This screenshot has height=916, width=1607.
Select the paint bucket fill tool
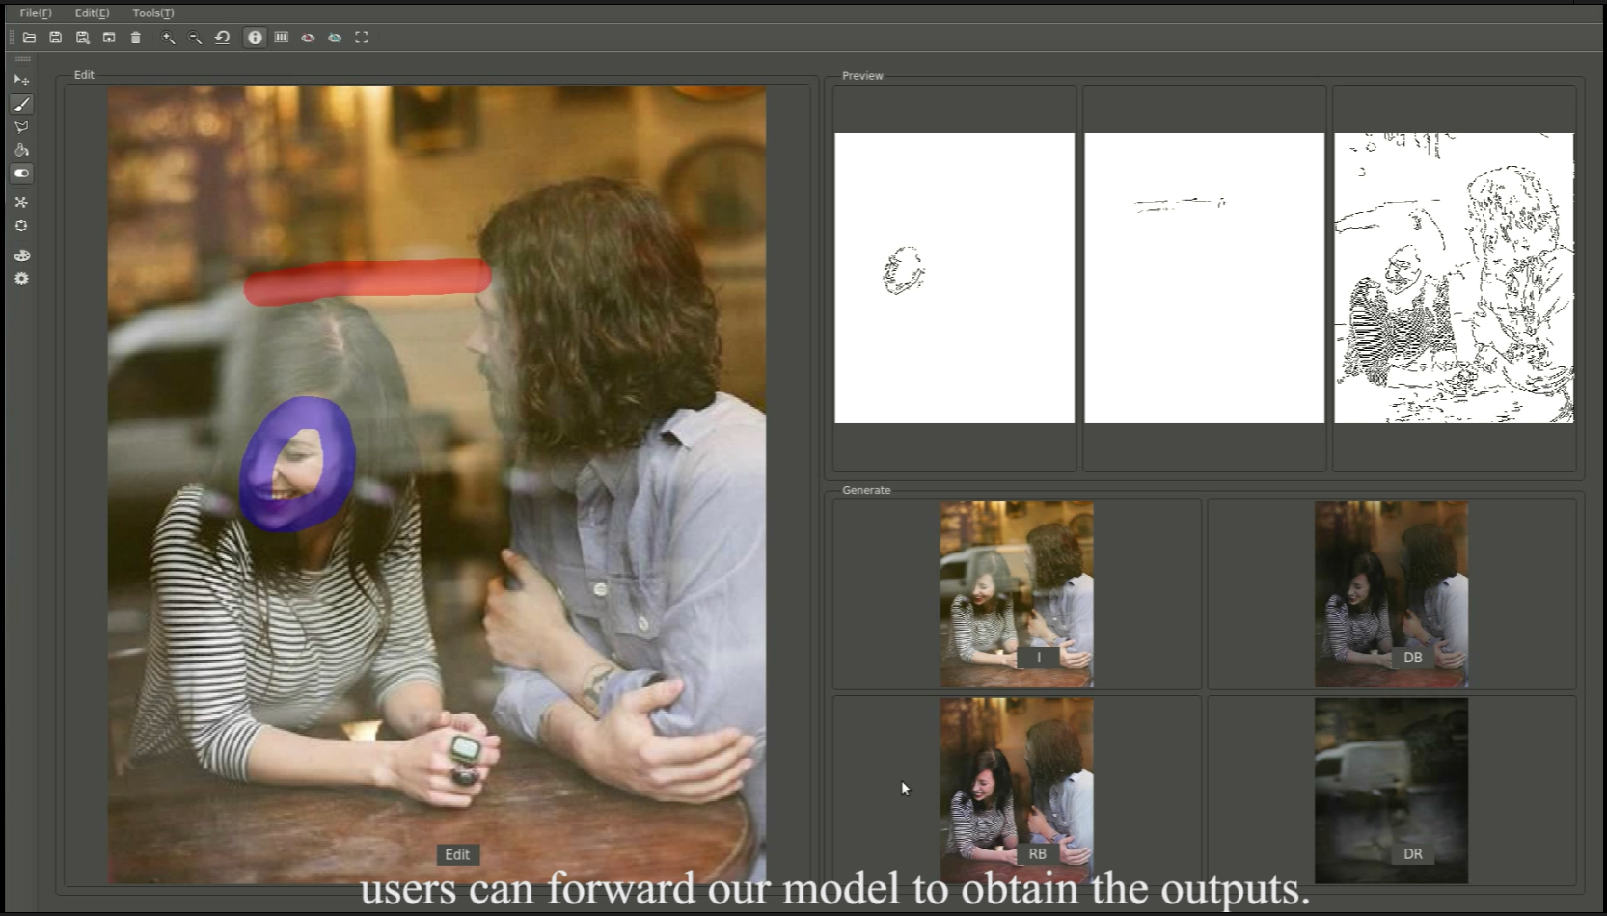21,149
